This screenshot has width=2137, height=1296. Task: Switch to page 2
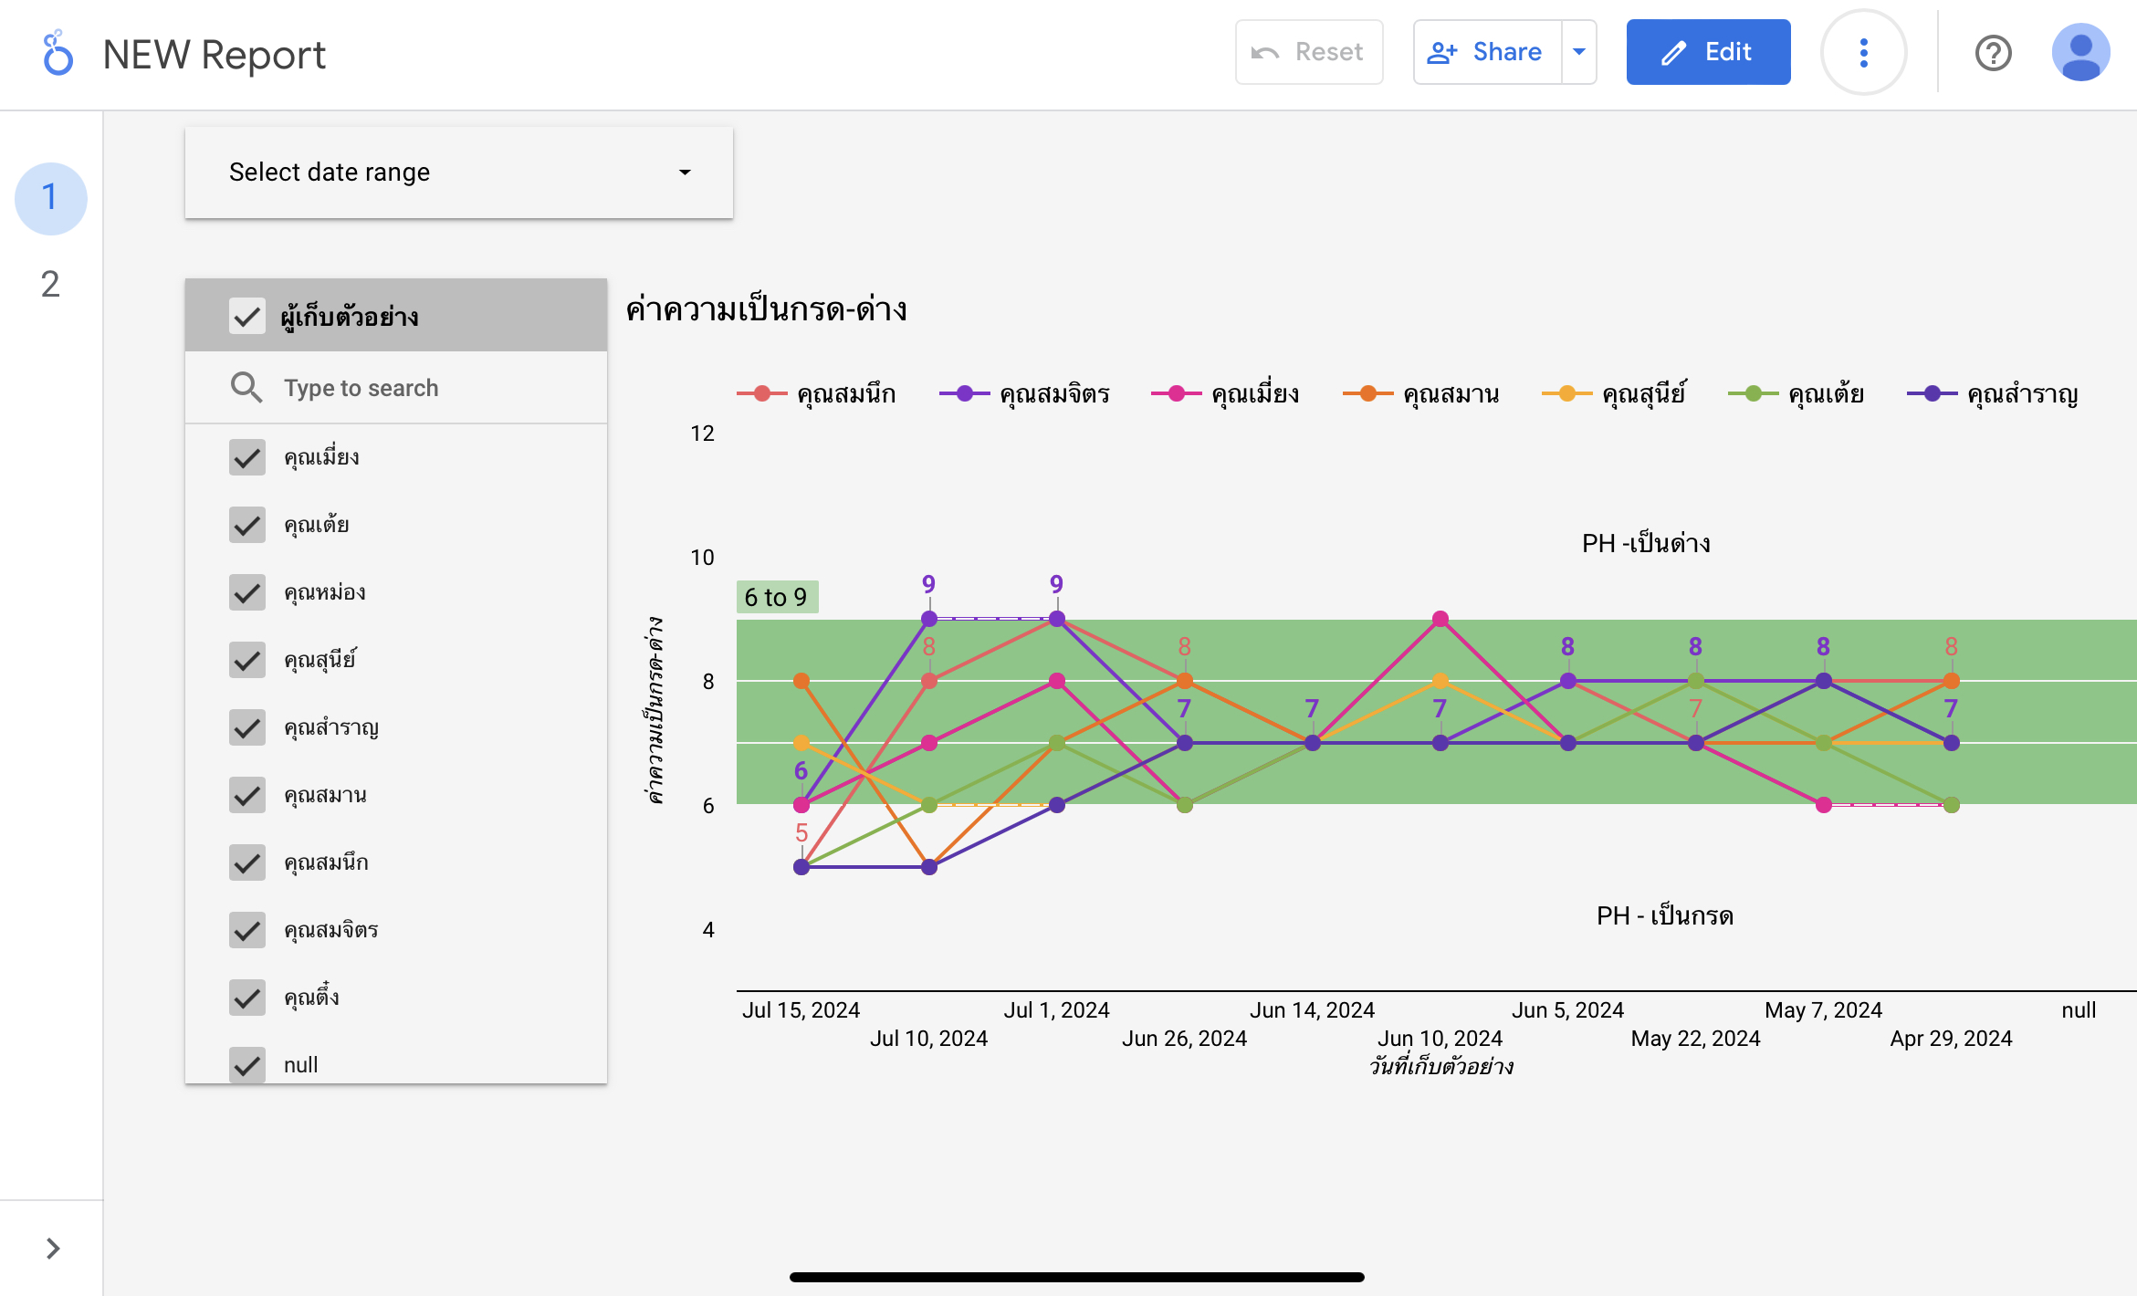tap(50, 285)
